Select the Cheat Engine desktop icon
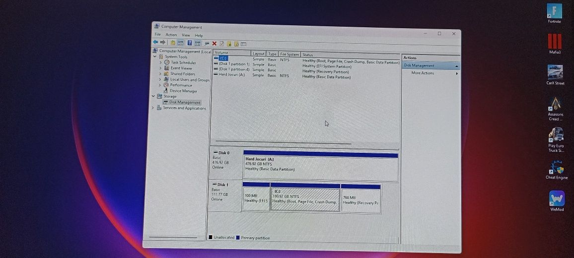Viewport: 574px width, 258px height. (557, 170)
